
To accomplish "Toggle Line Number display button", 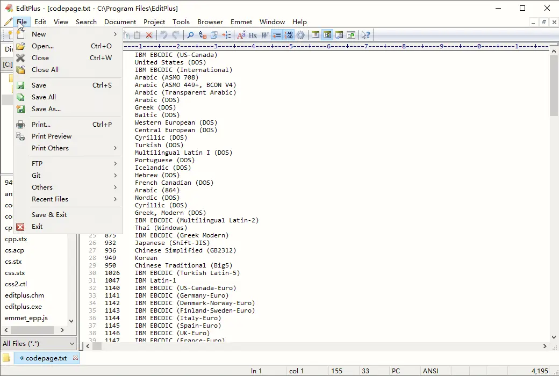I will coord(289,35).
